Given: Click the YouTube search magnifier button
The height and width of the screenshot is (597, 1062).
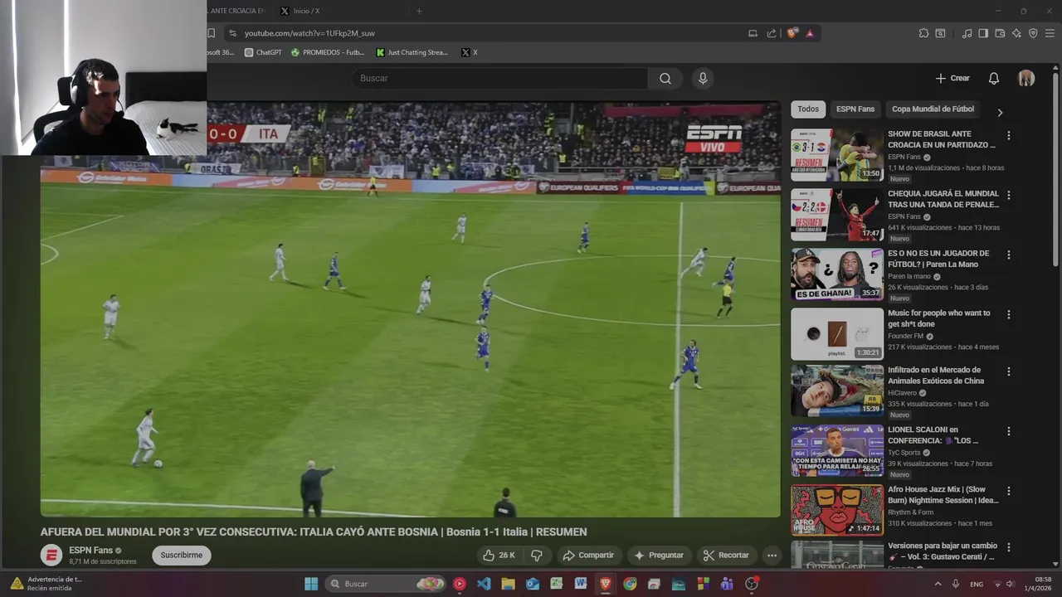Looking at the screenshot, I should [x=665, y=78].
